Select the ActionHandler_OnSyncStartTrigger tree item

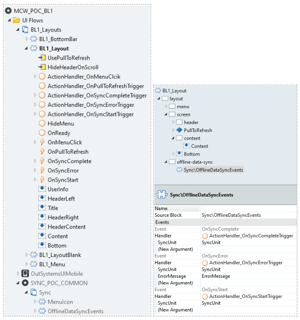click(91, 114)
